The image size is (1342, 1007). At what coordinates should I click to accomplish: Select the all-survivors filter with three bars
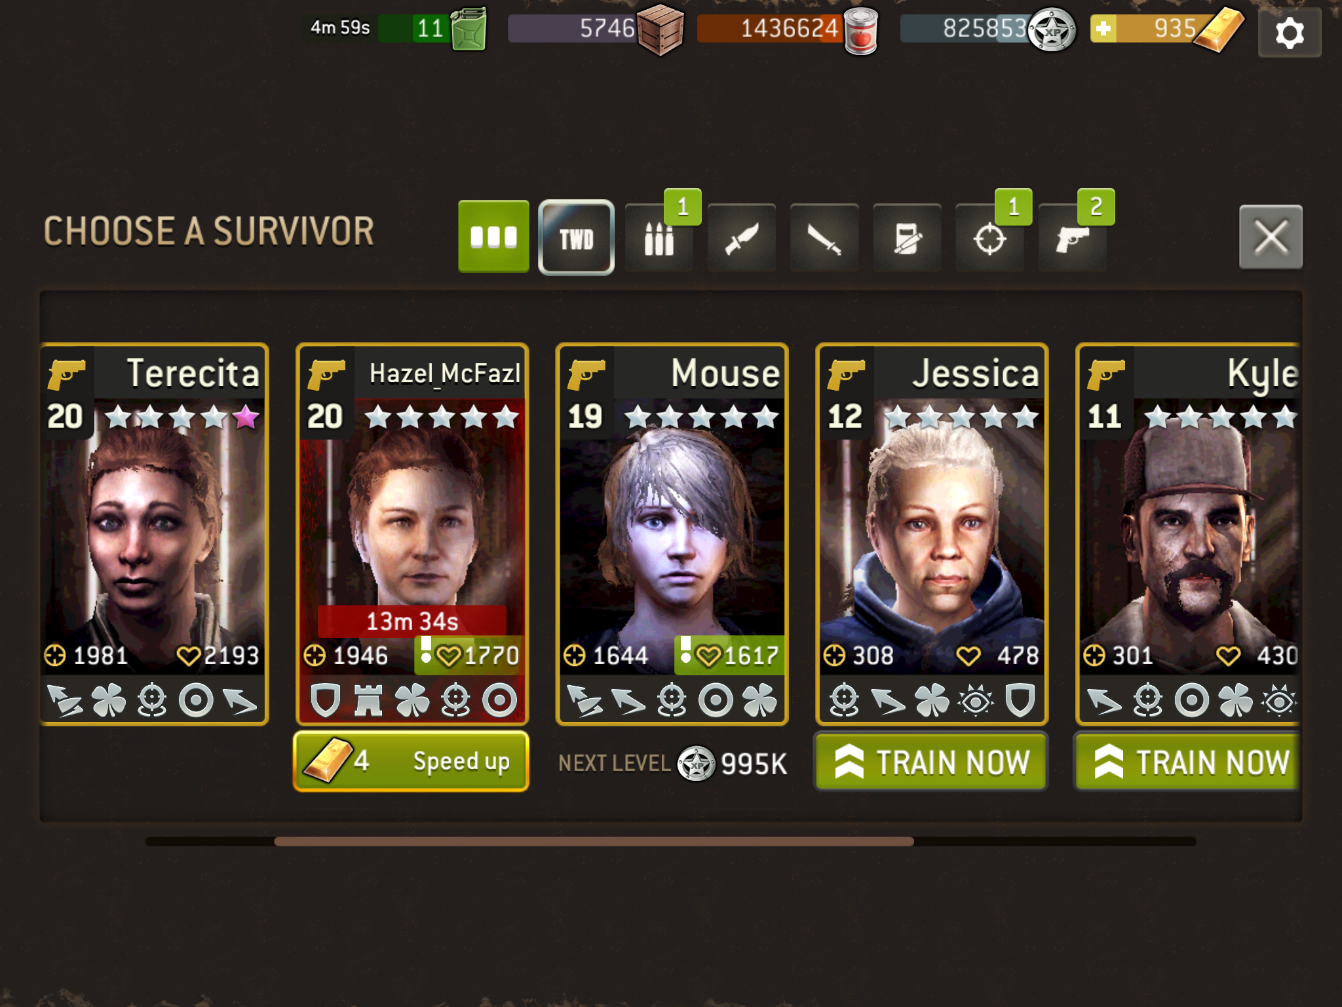tap(493, 236)
